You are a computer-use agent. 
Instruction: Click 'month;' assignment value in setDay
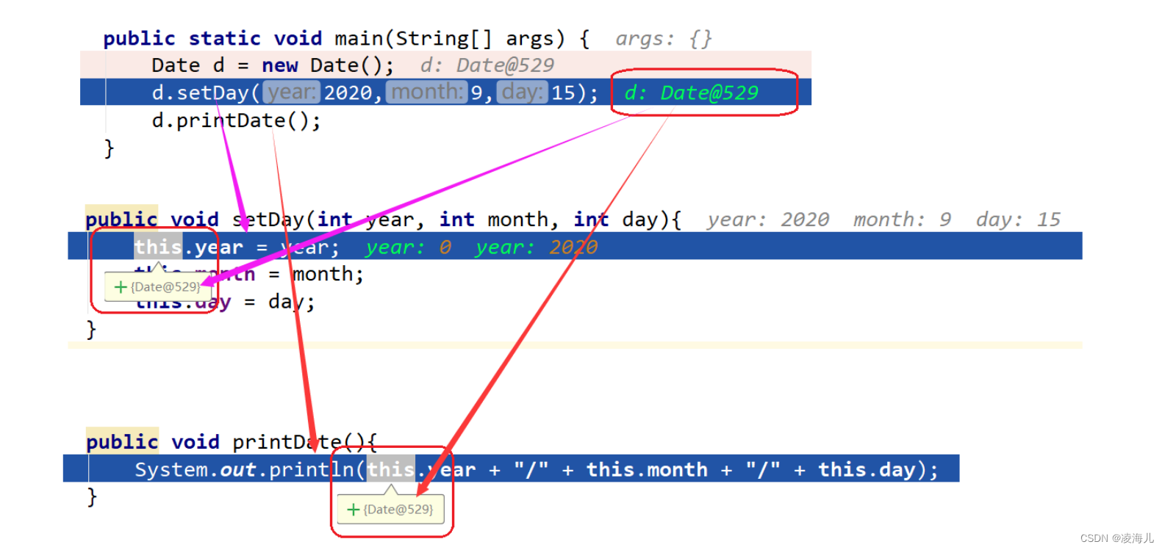coord(328,275)
